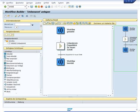The width and height of the screenshot is (140, 112).
Task: Collapse the Schritte tree folder
Action: pos(5,41)
